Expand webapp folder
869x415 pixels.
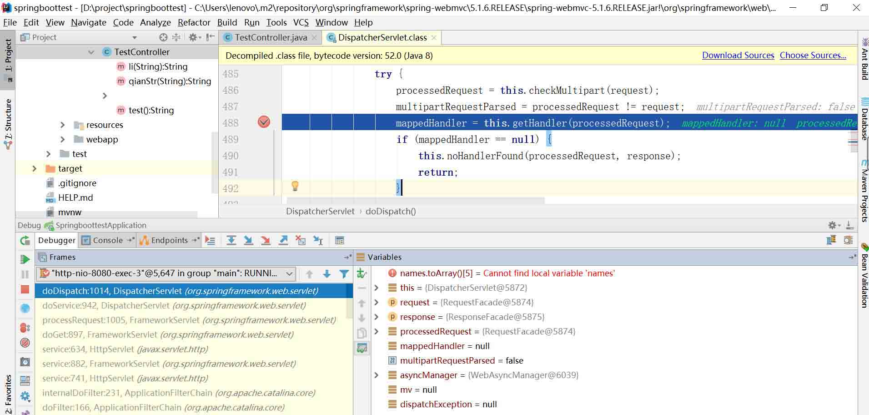tap(63, 139)
